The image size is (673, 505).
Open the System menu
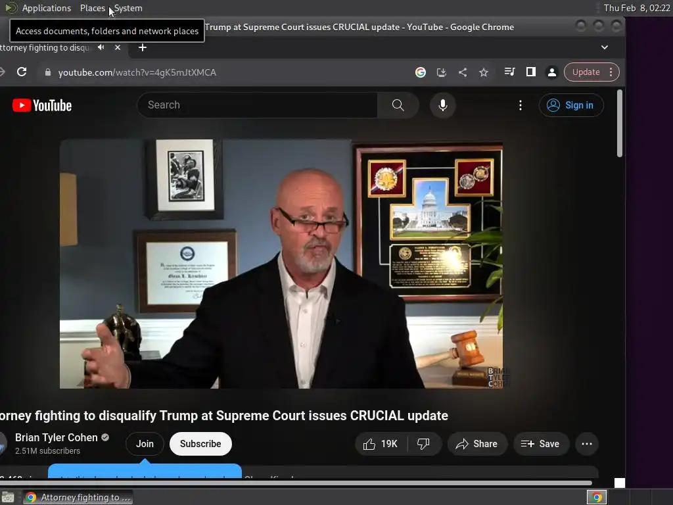point(128,8)
